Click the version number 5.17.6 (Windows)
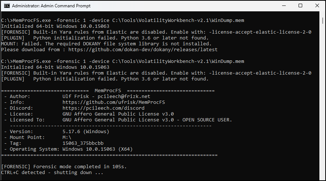 [86, 132]
